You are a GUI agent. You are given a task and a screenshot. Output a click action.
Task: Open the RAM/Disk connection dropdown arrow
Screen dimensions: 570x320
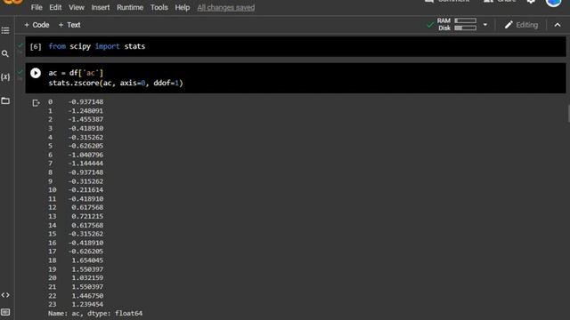pyautogui.click(x=484, y=25)
